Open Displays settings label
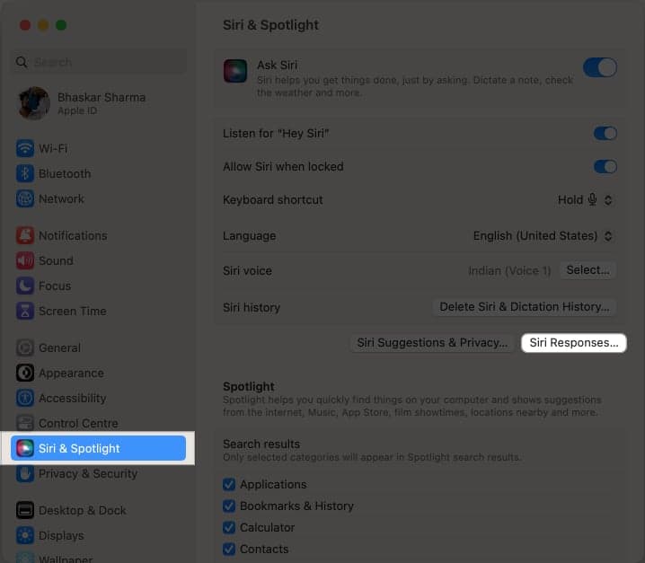The height and width of the screenshot is (563, 645). [x=61, y=535]
